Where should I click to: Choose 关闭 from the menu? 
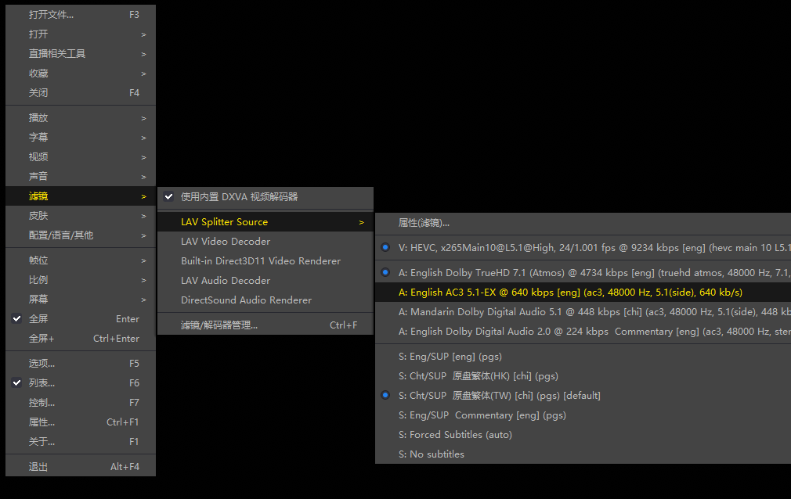click(80, 93)
